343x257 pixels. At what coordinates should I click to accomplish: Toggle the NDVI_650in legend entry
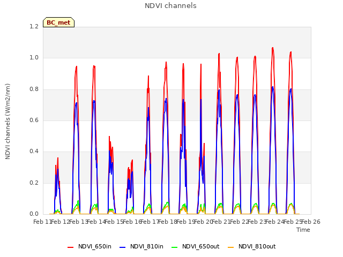tap(90, 247)
